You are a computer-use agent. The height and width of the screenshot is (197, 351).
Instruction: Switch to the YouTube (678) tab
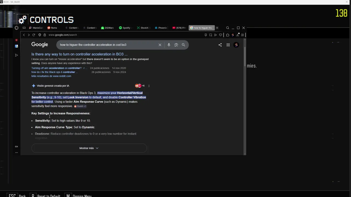pyautogui.click(x=179, y=28)
